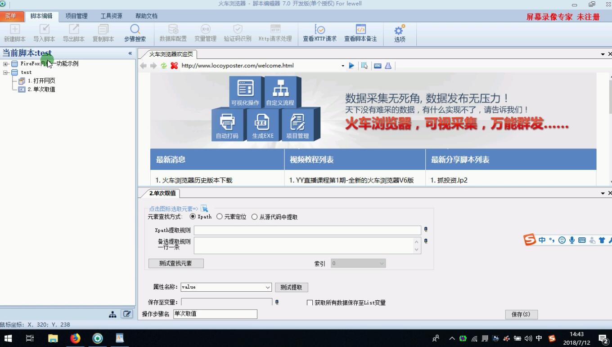This screenshot has height=347, width=612.
Task: Switch to 项目管理 tab
Action: click(76, 16)
